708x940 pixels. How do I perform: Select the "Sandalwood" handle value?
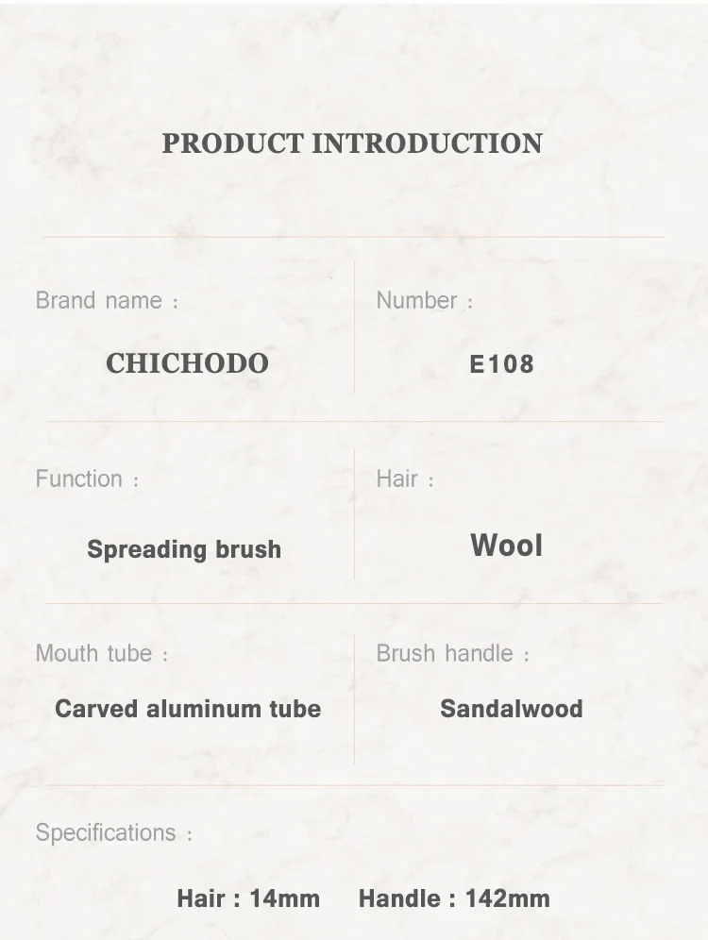pos(511,709)
